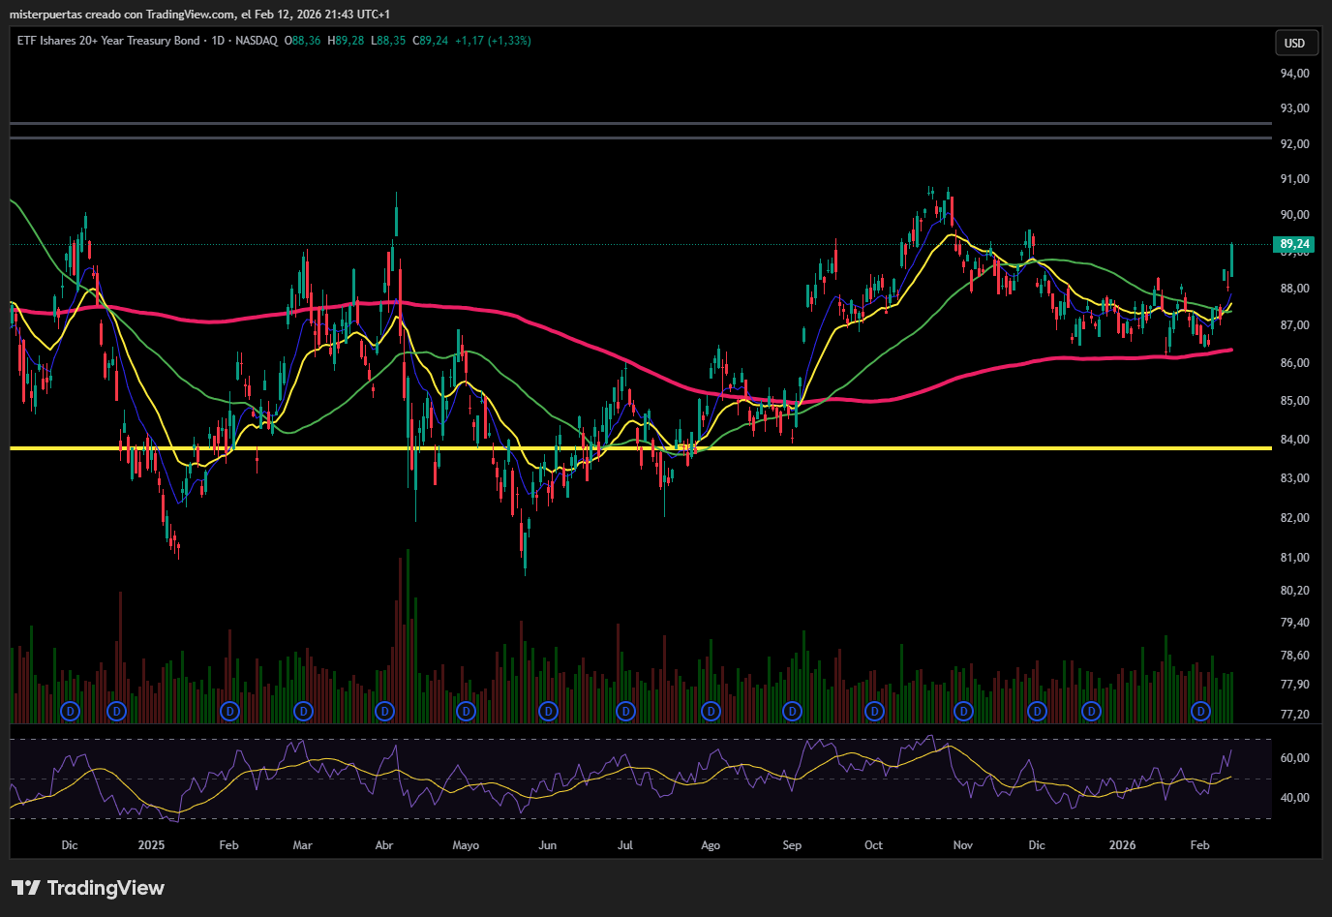Click the Mayo label on the time axis
Screen dimensions: 1332x917
click(466, 844)
